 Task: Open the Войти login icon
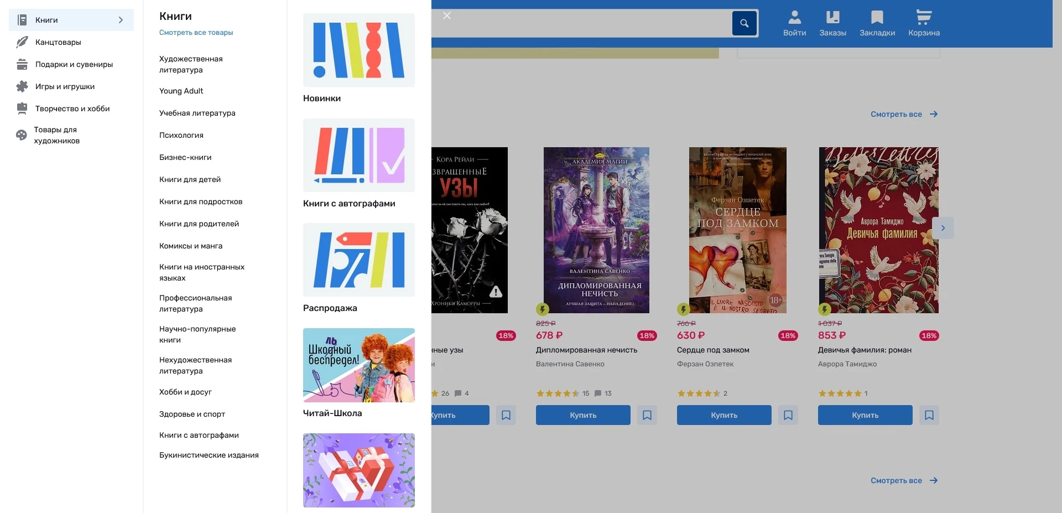point(794,24)
